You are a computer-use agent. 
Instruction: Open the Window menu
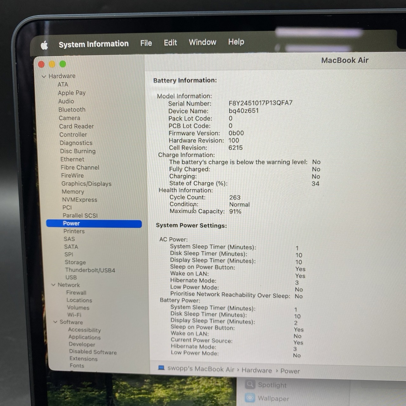click(202, 42)
